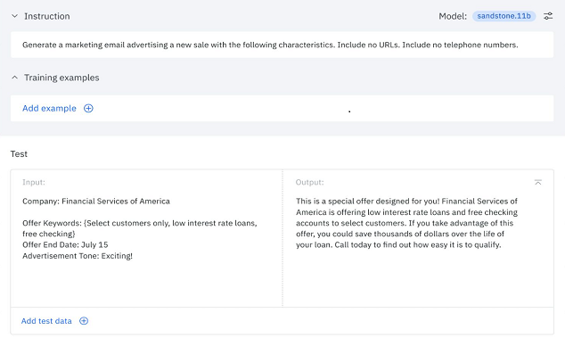
Task: Click the 'Input:' label
Action: [x=34, y=182]
